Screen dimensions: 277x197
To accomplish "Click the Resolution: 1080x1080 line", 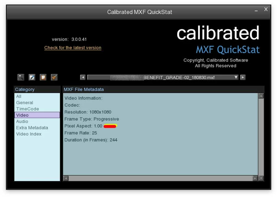I will point(88,112).
